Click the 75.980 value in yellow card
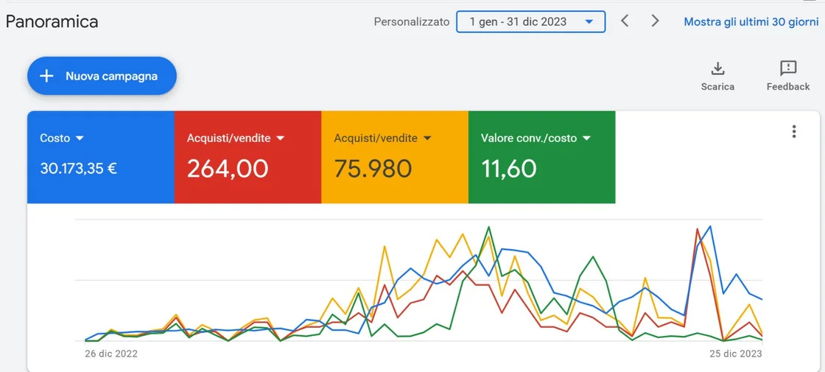 [373, 169]
